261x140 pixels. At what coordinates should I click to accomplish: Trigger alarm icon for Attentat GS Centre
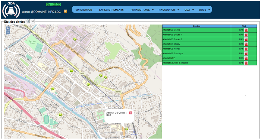click(246, 30)
